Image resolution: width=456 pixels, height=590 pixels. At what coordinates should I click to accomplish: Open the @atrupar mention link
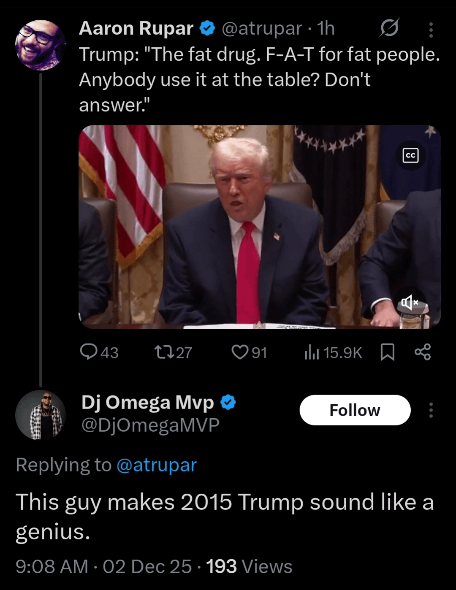coord(156,465)
